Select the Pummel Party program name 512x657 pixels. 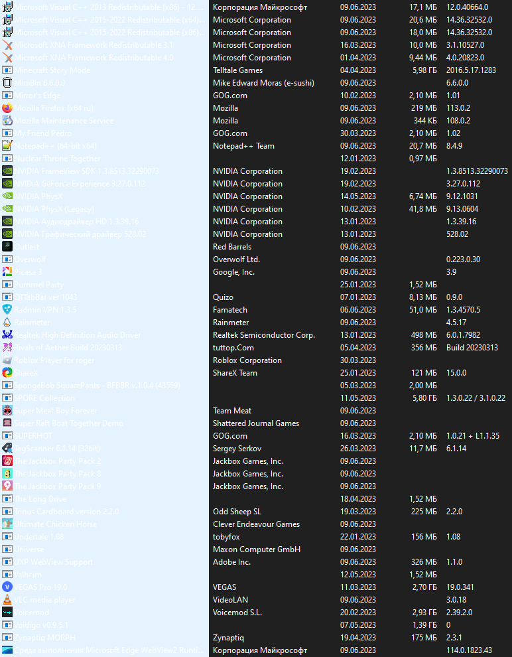point(39,285)
